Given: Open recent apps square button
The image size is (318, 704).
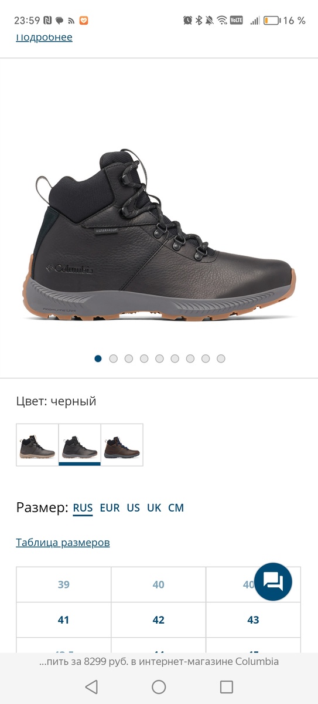Looking at the screenshot, I should pyautogui.click(x=227, y=687).
